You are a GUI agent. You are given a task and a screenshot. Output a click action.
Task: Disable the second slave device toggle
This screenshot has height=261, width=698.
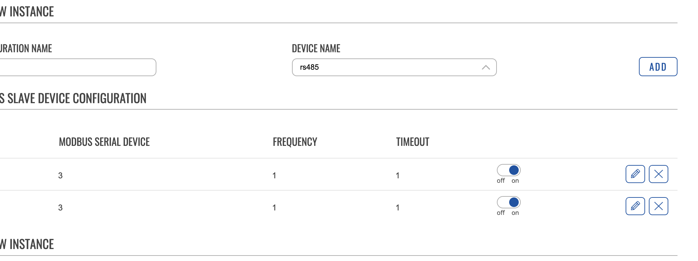pyautogui.click(x=508, y=202)
